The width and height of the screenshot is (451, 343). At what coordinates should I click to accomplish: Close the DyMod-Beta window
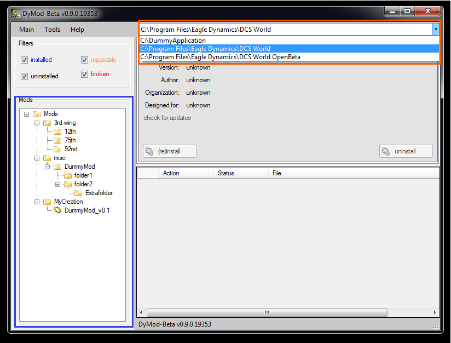[x=427, y=11]
